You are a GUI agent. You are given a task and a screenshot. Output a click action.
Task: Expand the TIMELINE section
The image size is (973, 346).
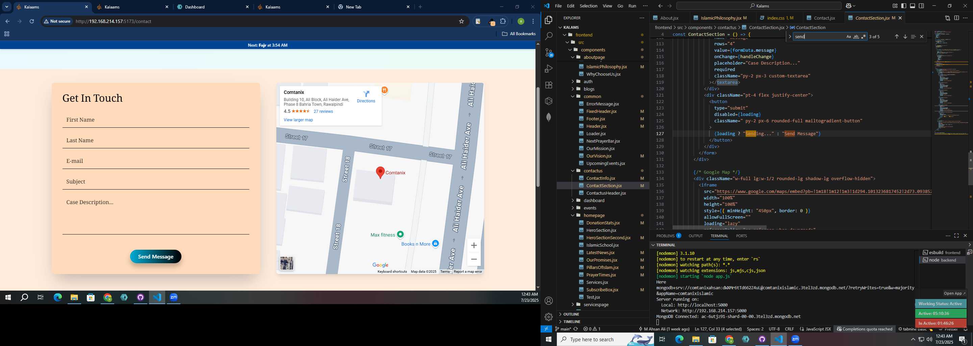603,322
